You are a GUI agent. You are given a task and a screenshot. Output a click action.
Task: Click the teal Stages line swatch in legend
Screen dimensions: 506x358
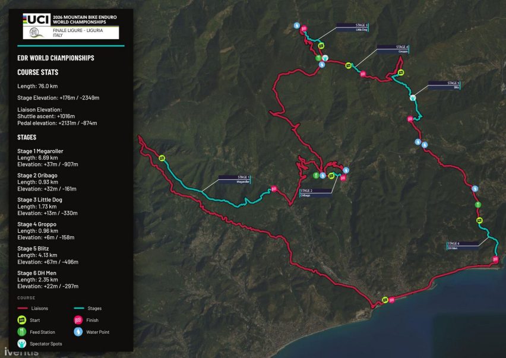[79, 308]
